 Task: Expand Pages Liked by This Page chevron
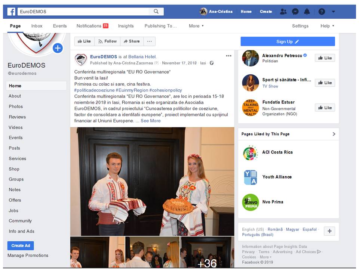tap(334, 134)
